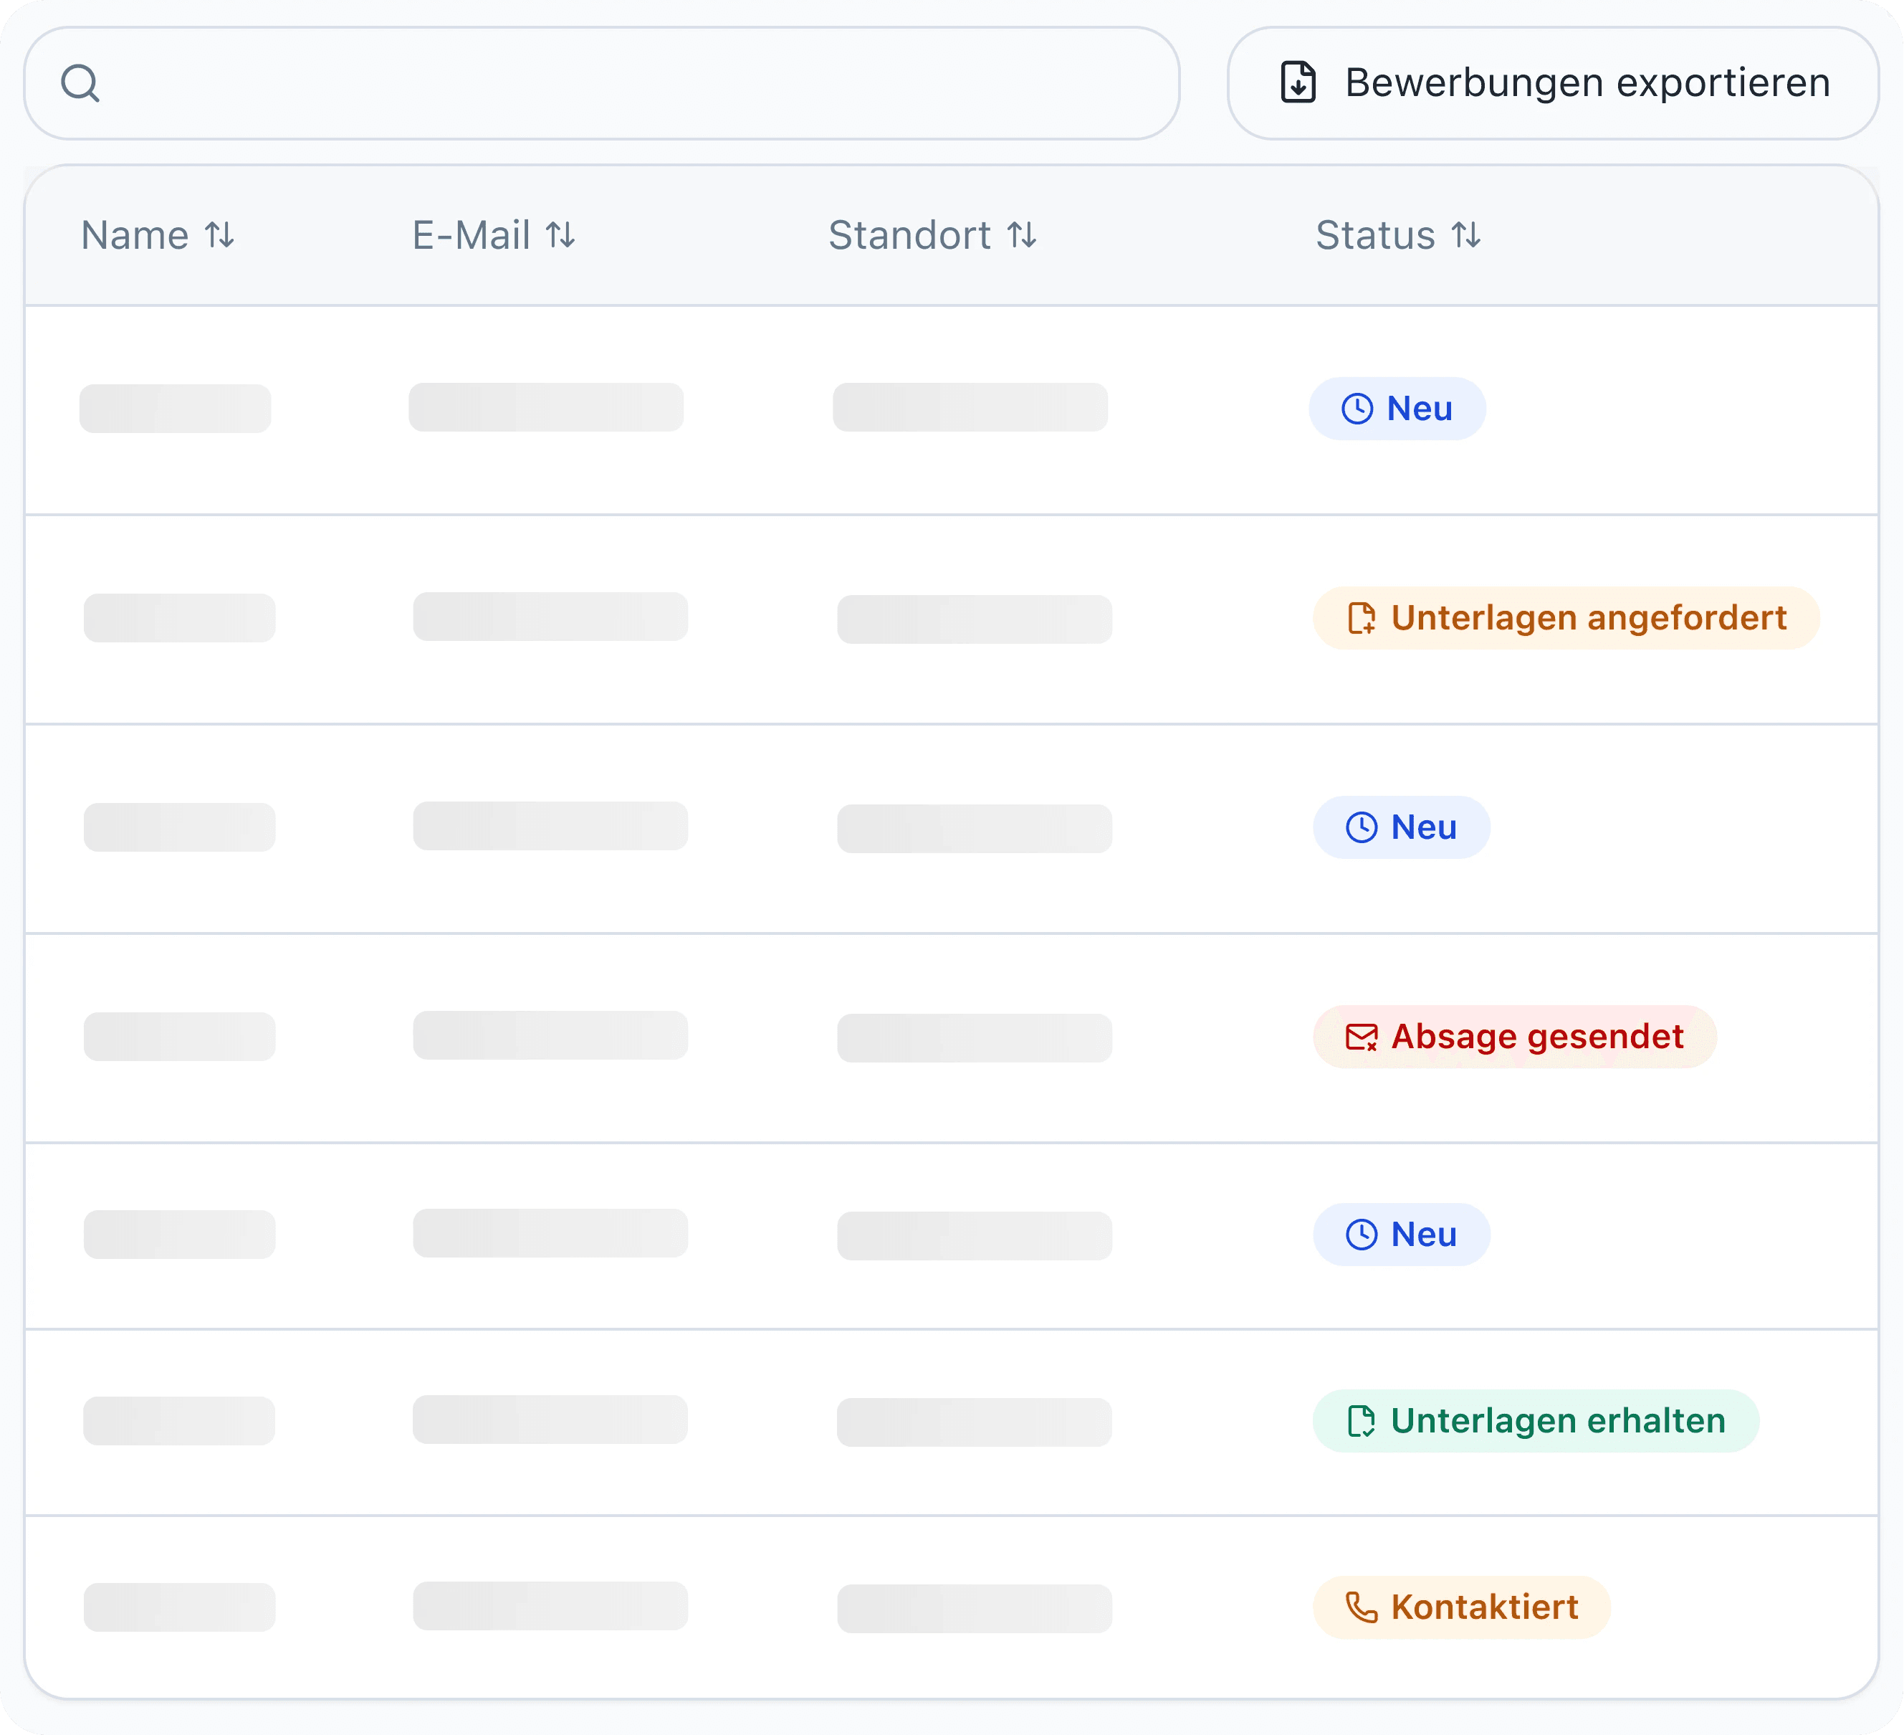Click the E-Mail column header text
This screenshot has height=1735, width=1904.
(472, 235)
